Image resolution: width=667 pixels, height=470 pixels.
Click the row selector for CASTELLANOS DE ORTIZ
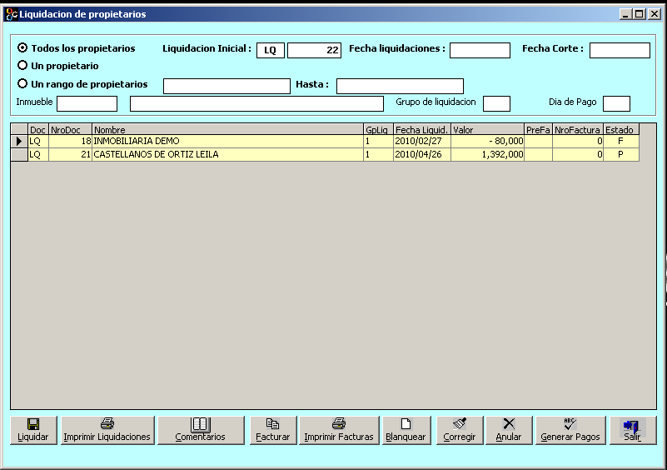[x=19, y=154]
